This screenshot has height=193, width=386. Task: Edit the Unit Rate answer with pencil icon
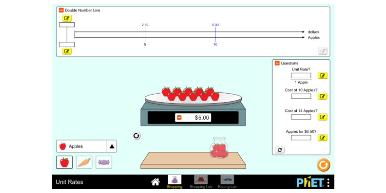click(x=322, y=76)
